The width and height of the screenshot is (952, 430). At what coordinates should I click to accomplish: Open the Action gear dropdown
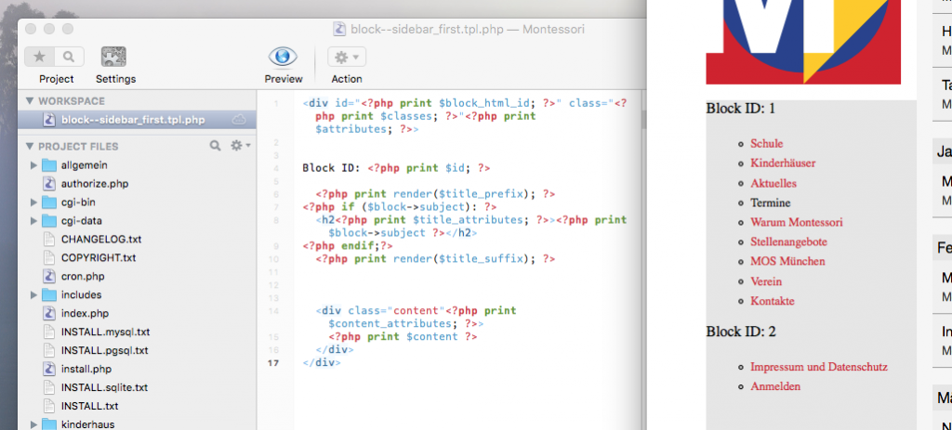point(346,57)
